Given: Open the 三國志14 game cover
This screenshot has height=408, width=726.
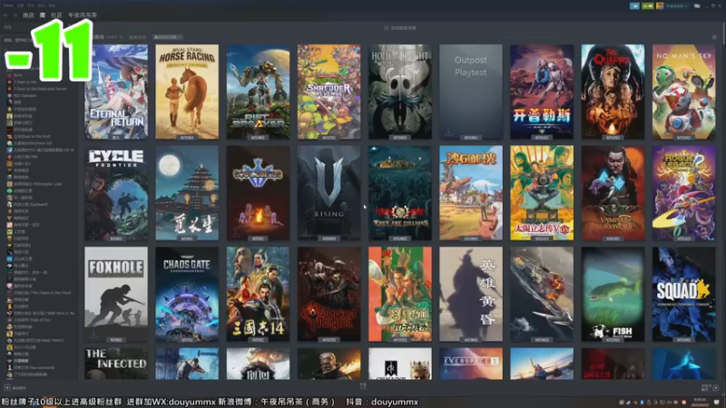Looking at the screenshot, I should click(258, 294).
